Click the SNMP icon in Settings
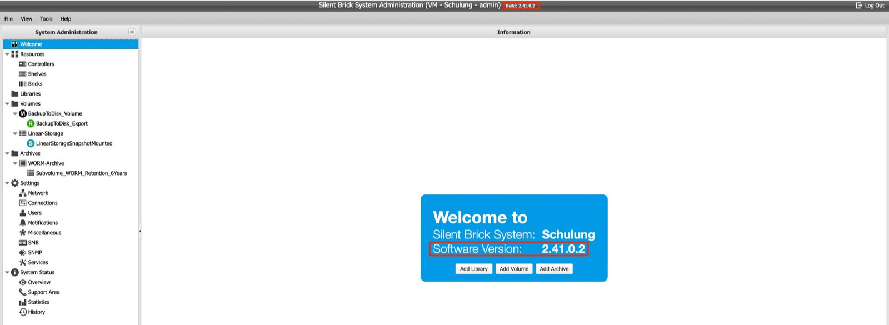This screenshot has height=325, width=889. pyautogui.click(x=23, y=252)
